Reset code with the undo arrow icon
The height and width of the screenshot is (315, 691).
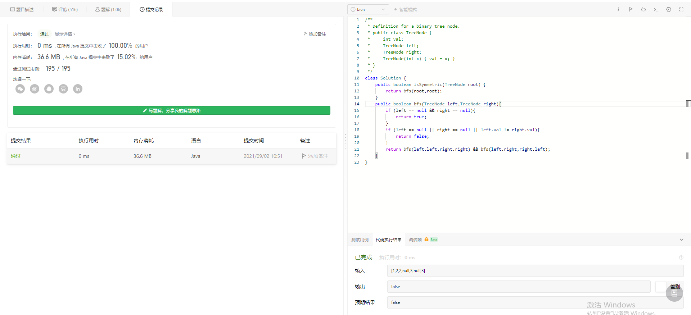coord(643,9)
